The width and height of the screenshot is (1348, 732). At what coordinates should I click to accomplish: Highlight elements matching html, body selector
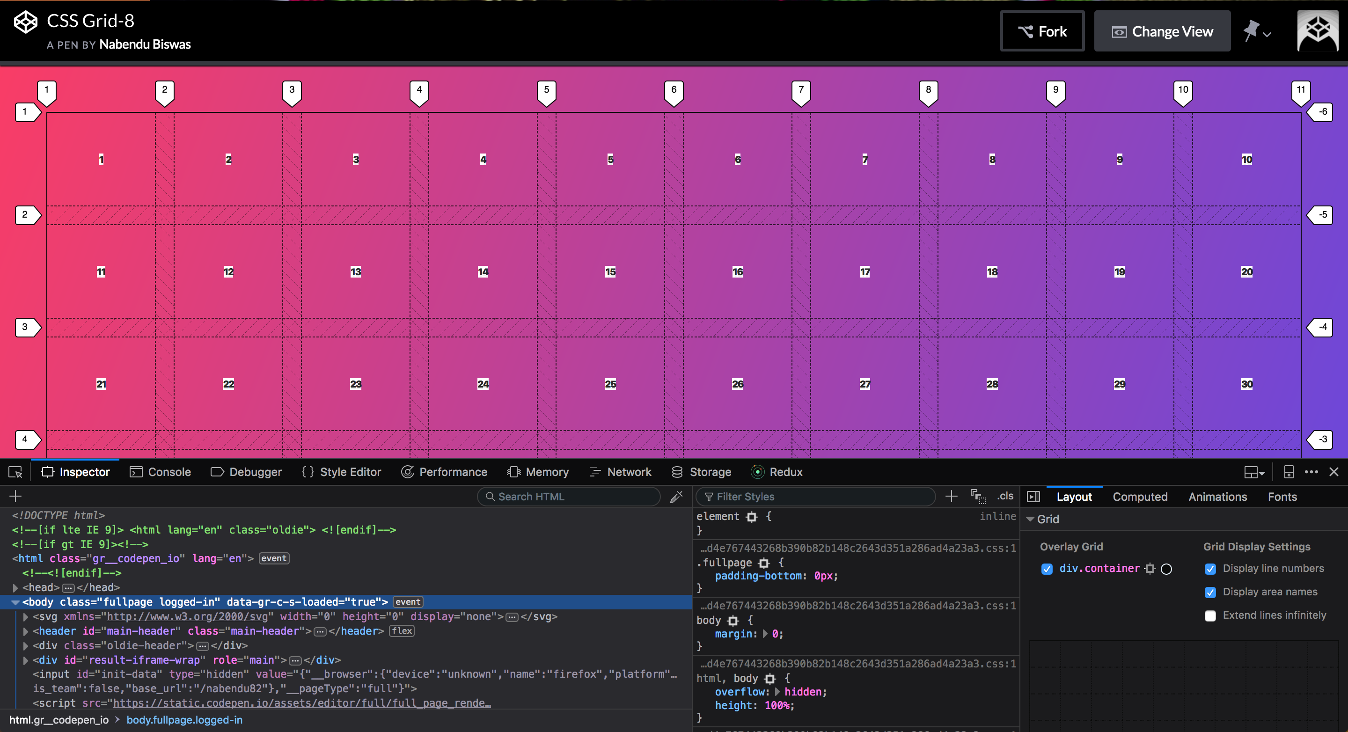pos(770,679)
